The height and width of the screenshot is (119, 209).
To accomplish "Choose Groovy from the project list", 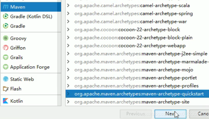I will pos(18,38).
